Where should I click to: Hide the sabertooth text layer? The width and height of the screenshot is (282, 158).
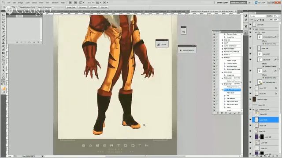250,60
